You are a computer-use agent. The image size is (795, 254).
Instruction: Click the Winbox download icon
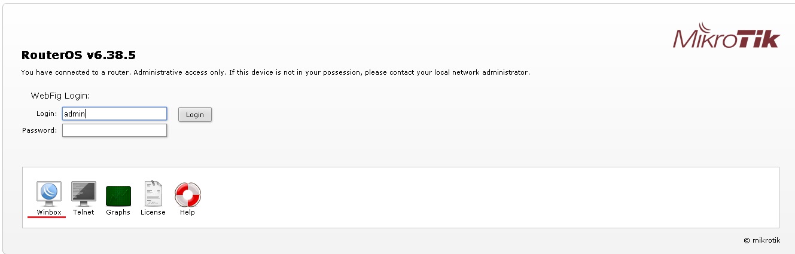click(x=49, y=193)
